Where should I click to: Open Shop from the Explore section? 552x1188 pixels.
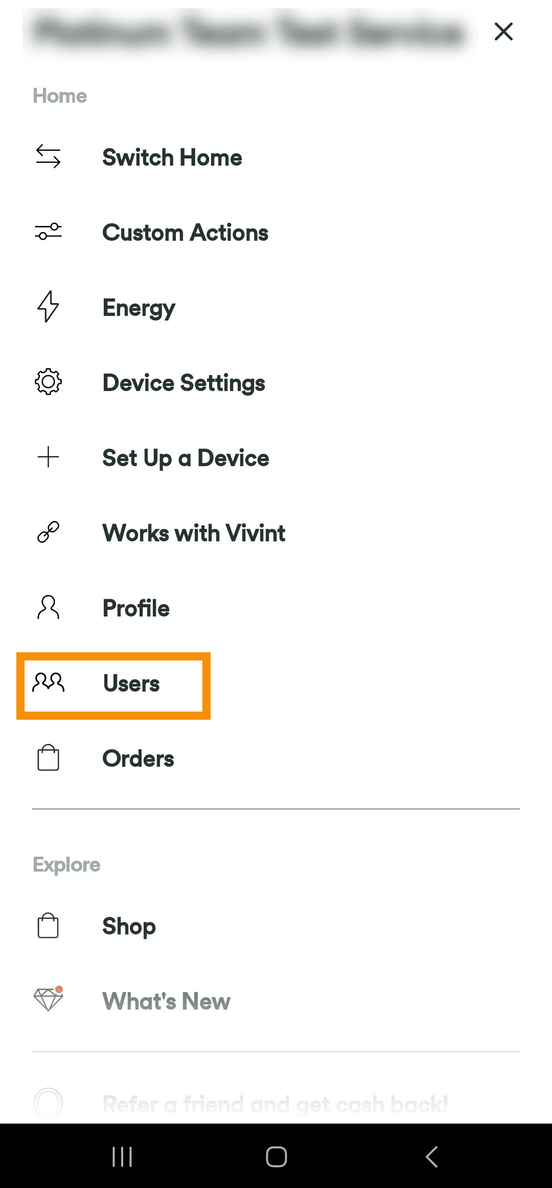tap(128, 926)
